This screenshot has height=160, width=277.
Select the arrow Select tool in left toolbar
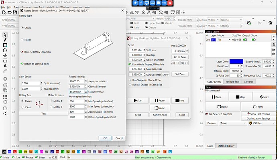[5, 35]
